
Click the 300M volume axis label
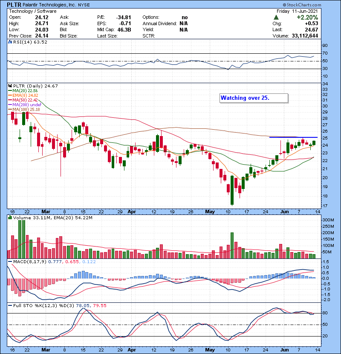coord(328,220)
